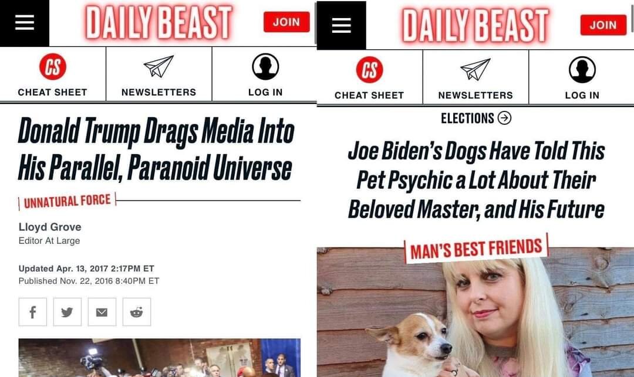Viewport: 634px width, 377px height.
Task: Open the left page hamburger menu
Action: 24,23
